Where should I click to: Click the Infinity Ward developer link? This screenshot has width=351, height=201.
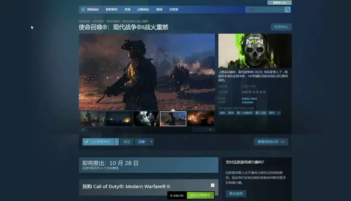[x=249, y=99]
